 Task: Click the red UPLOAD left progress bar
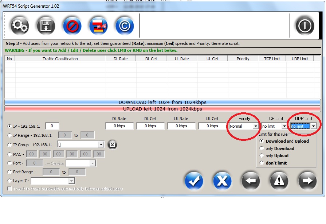pos(162,109)
